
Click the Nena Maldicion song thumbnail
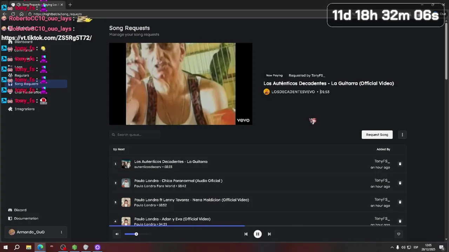click(x=126, y=202)
